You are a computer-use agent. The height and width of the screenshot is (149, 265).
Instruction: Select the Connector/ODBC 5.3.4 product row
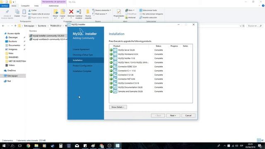tap(151, 67)
